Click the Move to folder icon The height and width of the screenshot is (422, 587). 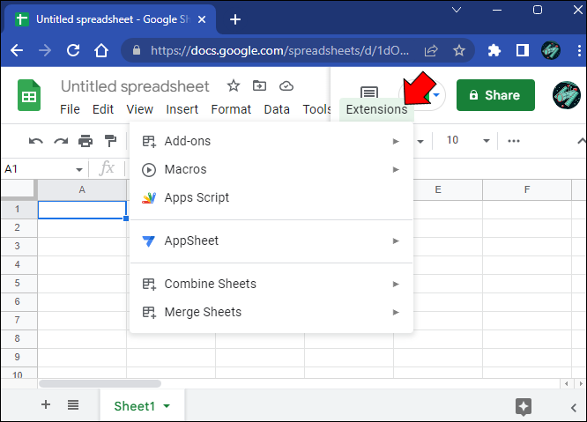click(259, 86)
